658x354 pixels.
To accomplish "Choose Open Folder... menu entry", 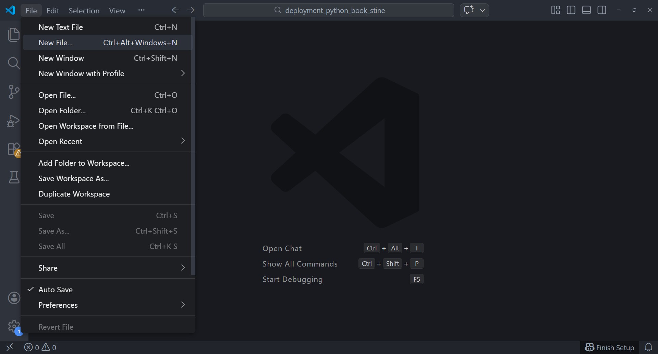I will click(62, 110).
